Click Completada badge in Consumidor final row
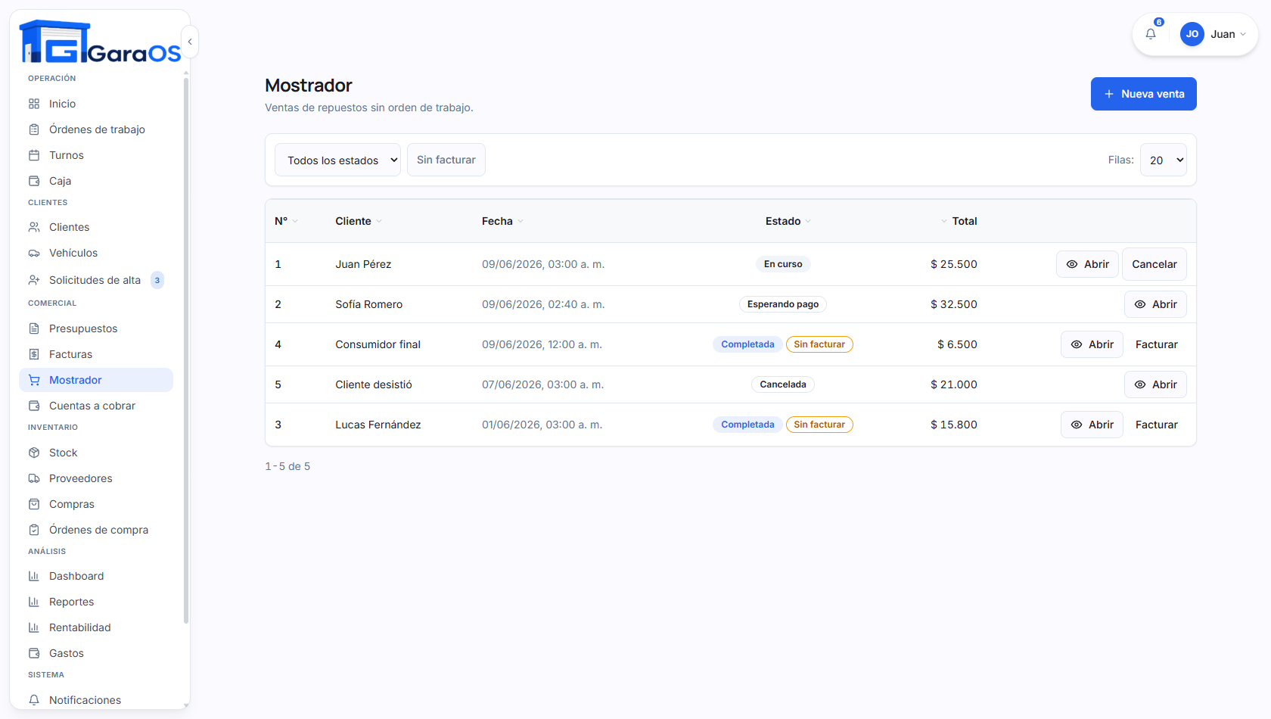Image resolution: width=1271 pixels, height=719 pixels. [747, 344]
